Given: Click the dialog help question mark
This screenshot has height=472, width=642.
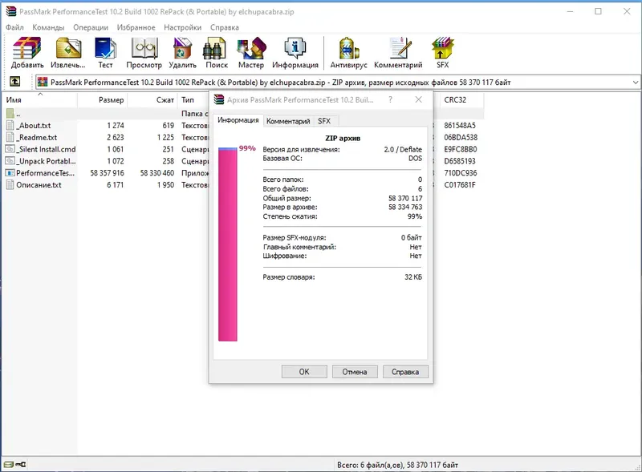Looking at the screenshot, I should click(390, 99).
